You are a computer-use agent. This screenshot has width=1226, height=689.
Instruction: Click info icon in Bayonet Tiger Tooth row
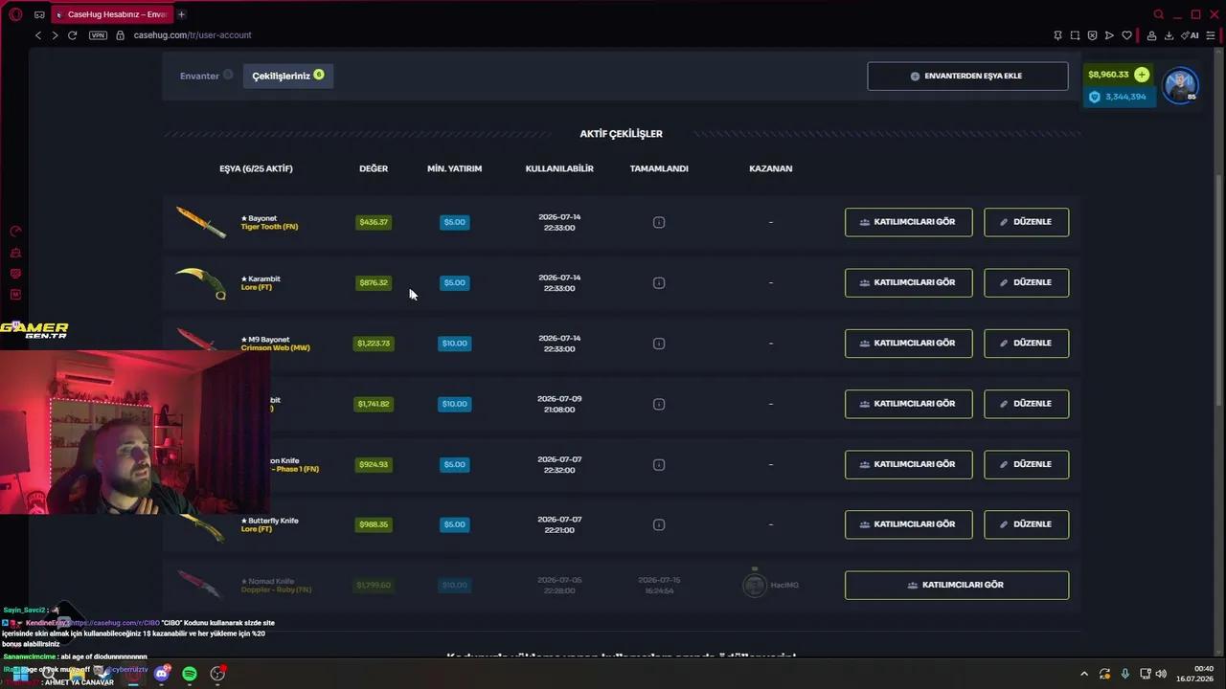pyautogui.click(x=659, y=222)
